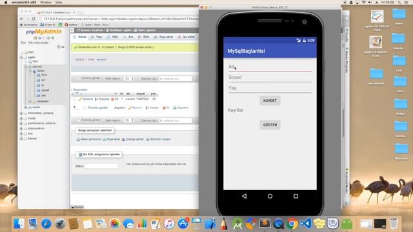Tap the Yaş input field in emulator
Viewport: 413px width, 232px height.
click(x=270, y=88)
